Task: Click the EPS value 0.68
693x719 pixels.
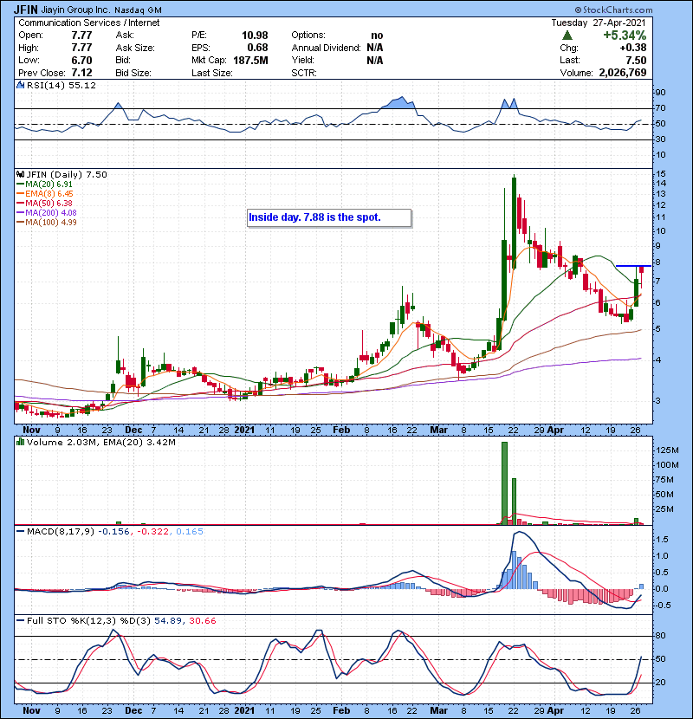Action: [x=258, y=48]
